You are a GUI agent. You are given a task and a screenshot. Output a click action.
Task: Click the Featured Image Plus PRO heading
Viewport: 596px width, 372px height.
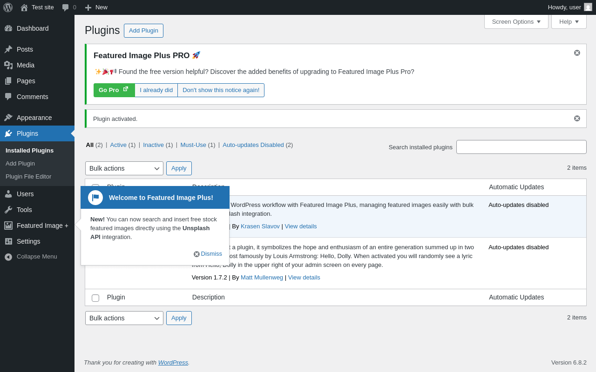pyautogui.click(x=147, y=56)
